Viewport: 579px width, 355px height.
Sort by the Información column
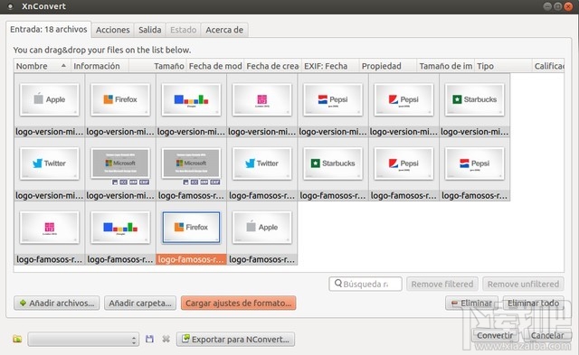100,66
